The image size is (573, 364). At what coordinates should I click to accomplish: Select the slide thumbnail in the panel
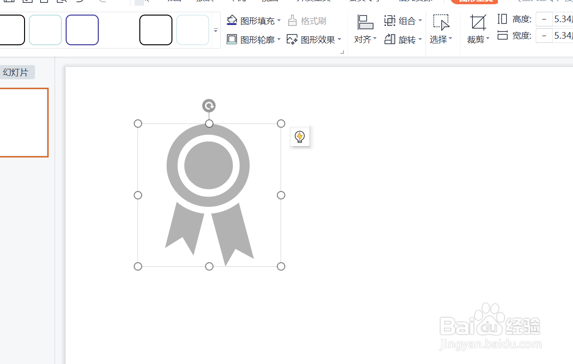tap(24, 122)
